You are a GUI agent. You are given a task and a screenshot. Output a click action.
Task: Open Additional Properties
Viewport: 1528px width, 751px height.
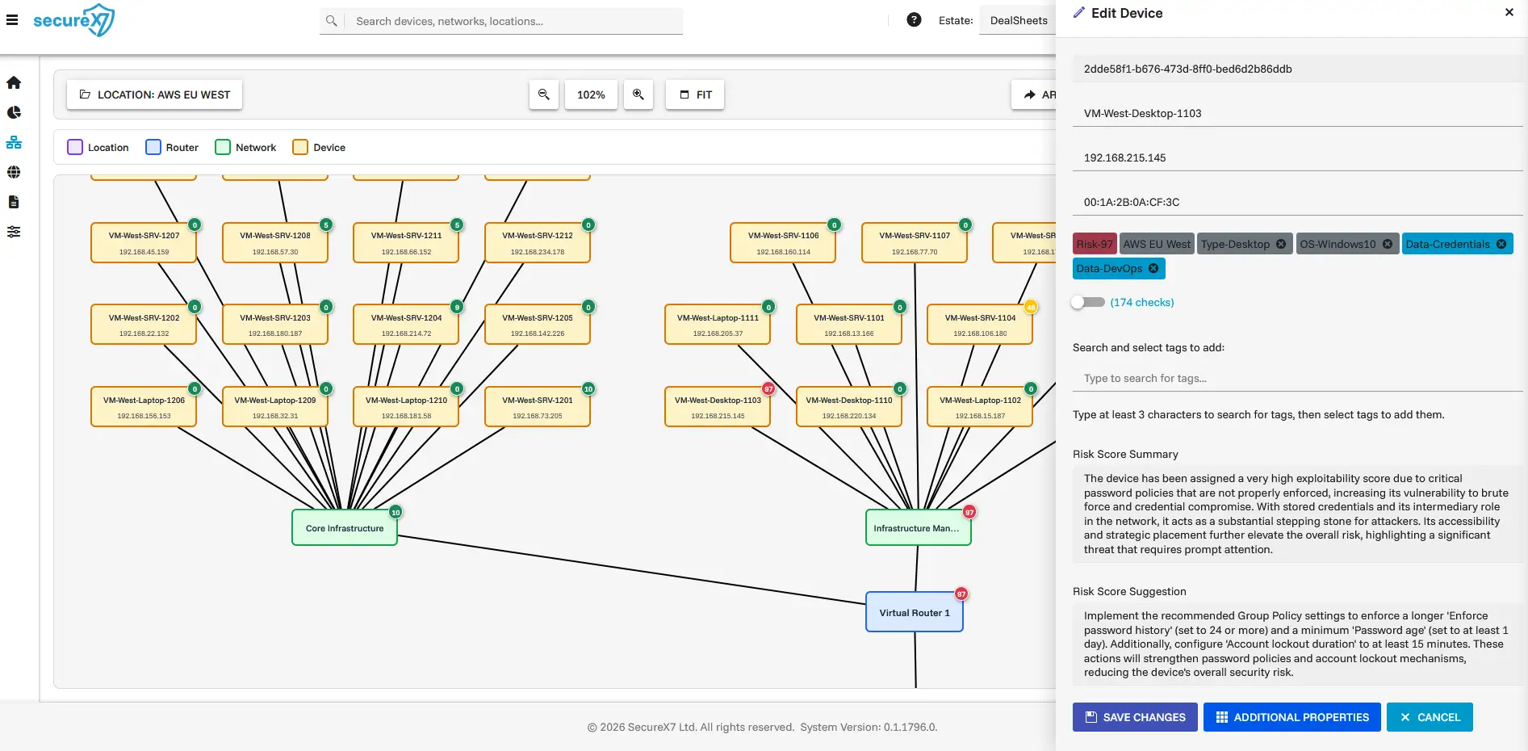[x=1291, y=717]
